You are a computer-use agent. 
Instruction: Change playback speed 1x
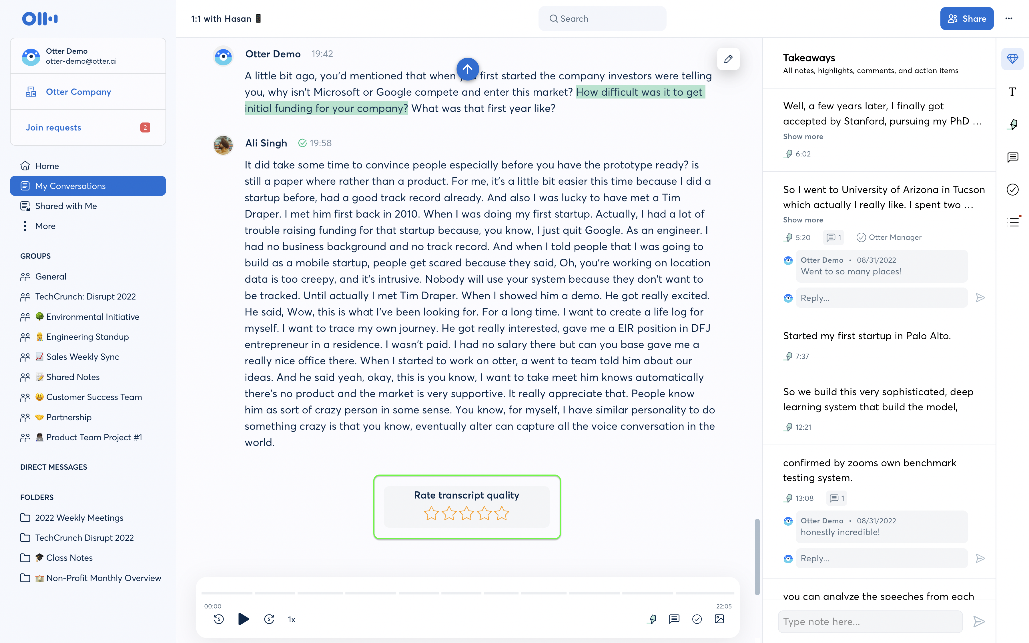pos(292,620)
